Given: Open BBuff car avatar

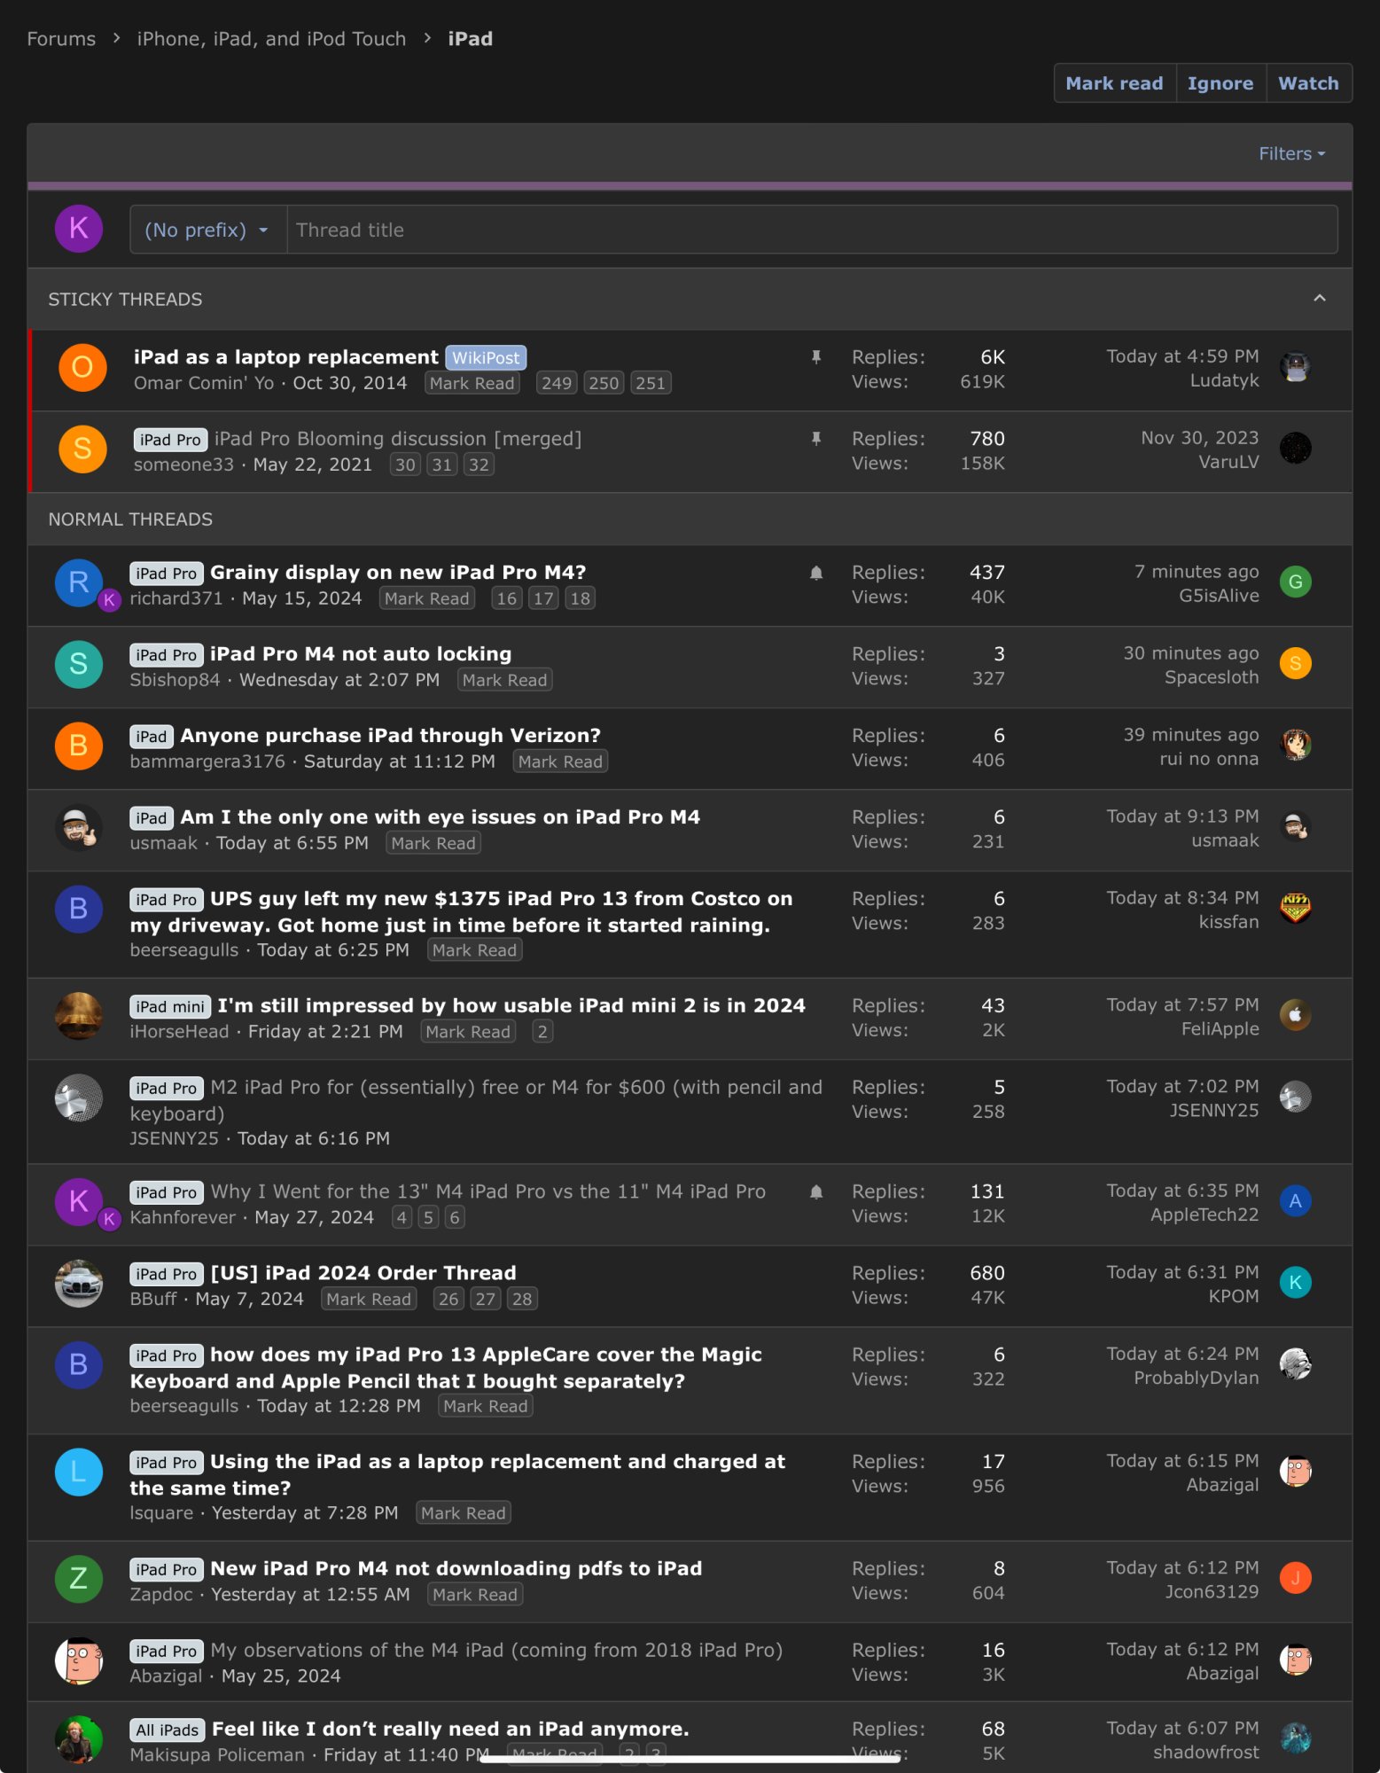Looking at the screenshot, I should [79, 1283].
